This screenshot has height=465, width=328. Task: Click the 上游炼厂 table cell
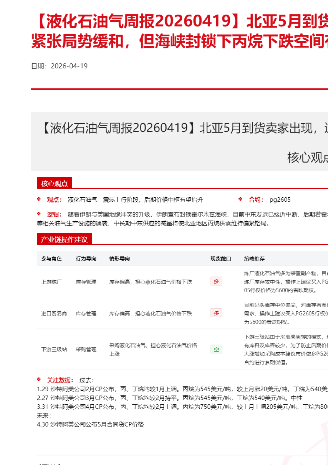pyautogui.click(x=51, y=282)
